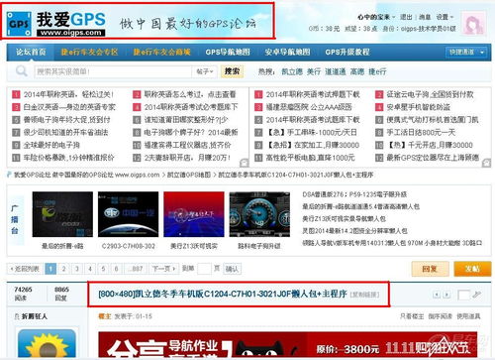The image size is (495, 360).
Task: Open 美行Z13沃可视实景导航懒人包 link
Action: 344,218
